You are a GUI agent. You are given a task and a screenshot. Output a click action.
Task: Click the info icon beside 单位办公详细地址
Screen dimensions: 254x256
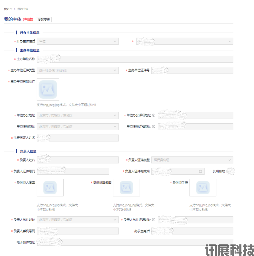(x=154, y=115)
